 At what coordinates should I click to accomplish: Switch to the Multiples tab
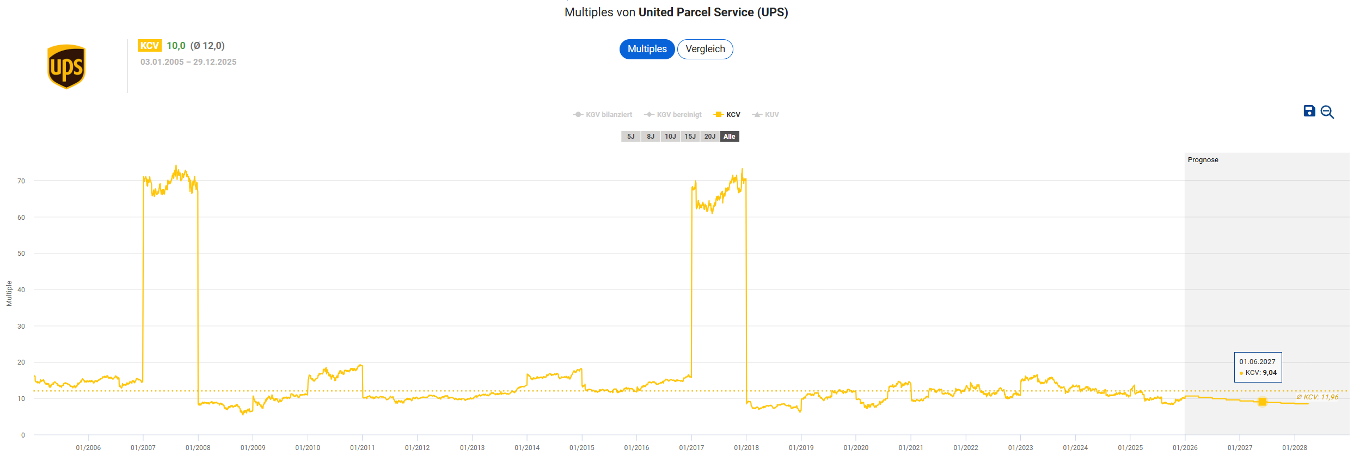[x=647, y=49]
